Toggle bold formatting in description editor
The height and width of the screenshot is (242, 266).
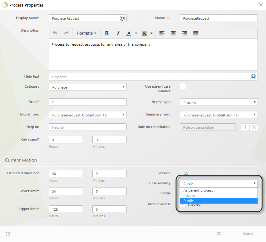pyautogui.click(x=107, y=33)
